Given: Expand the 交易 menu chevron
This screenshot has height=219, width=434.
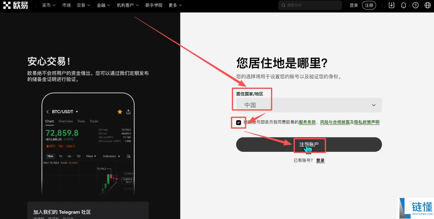Looking at the screenshot, I should [88, 5].
